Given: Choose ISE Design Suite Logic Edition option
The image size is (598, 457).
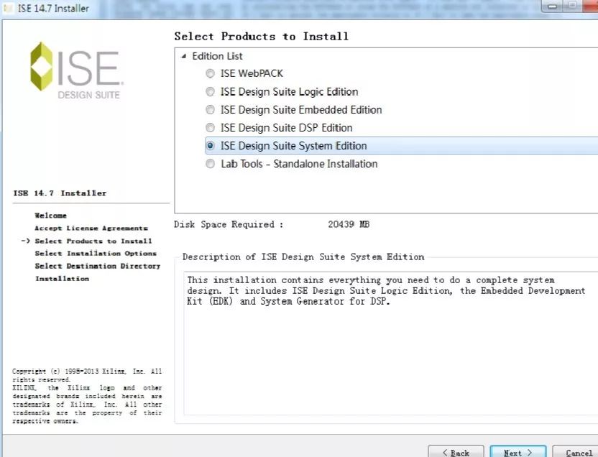Looking at the screenshot, I should tap(210, 91).
